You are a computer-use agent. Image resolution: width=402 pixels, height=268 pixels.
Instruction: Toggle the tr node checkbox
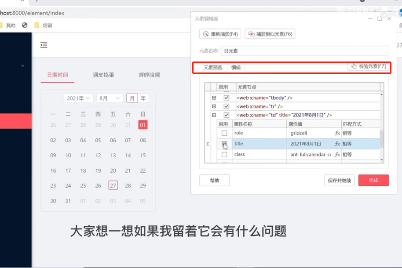coord(226,106)
